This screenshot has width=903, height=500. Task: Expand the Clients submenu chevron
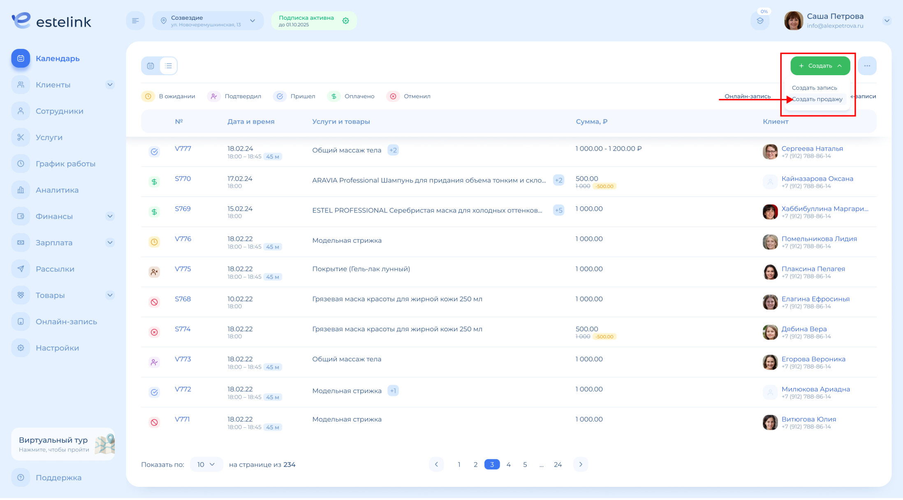pyautogui.click(x=110, y=85)
